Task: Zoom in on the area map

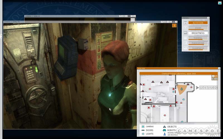Action: 213,79
